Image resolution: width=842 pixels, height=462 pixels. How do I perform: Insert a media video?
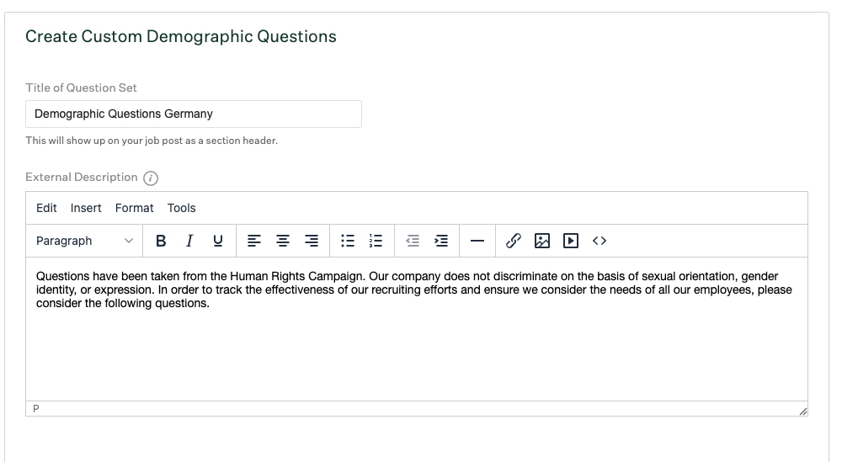571,241
